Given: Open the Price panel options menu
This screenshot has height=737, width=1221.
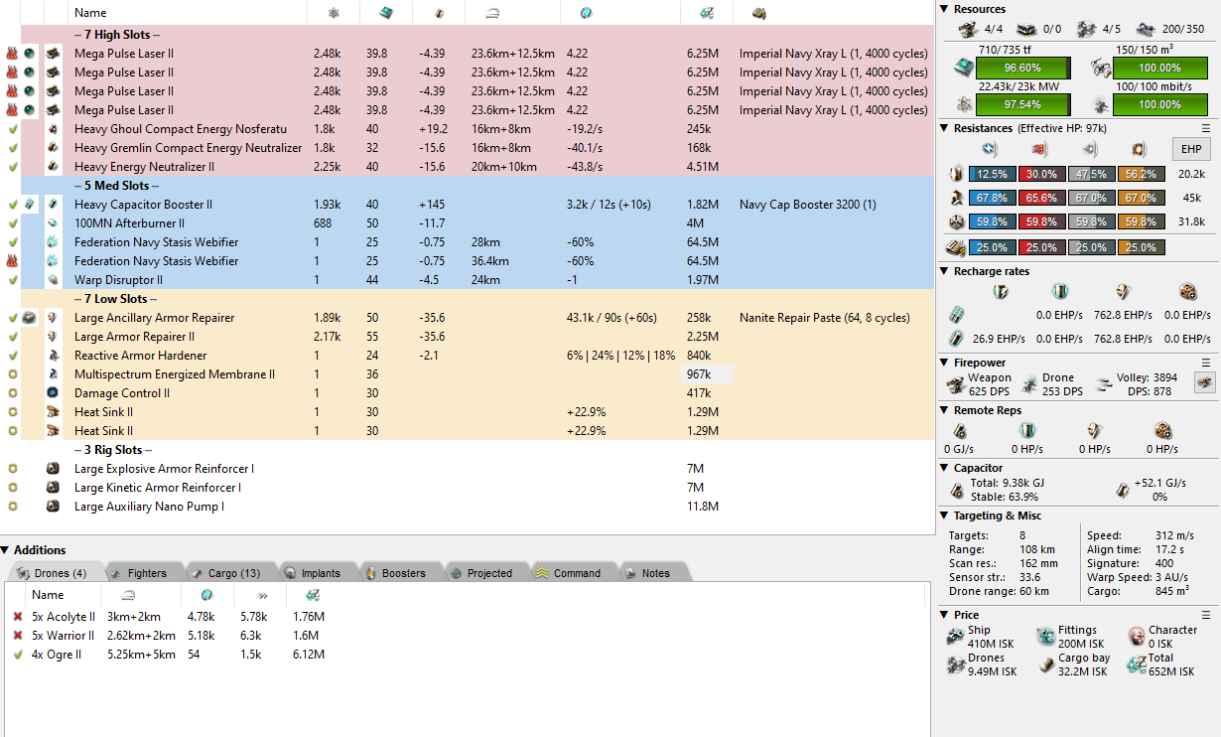Looking at the screenshot, I should [1206, 615].
